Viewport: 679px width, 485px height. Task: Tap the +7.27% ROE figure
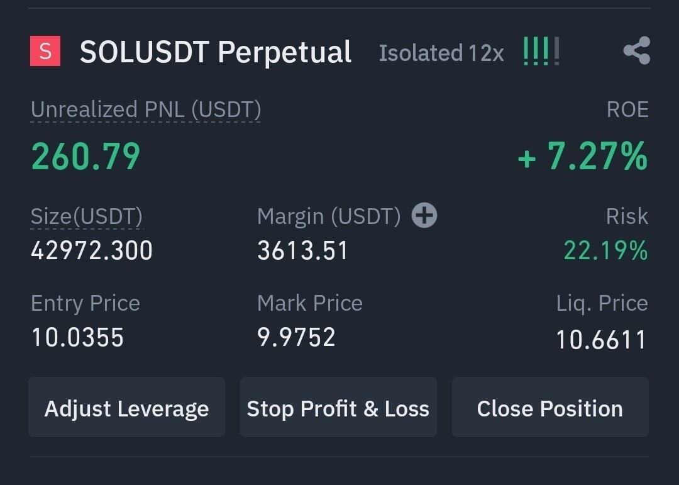[x=582, y=157]
